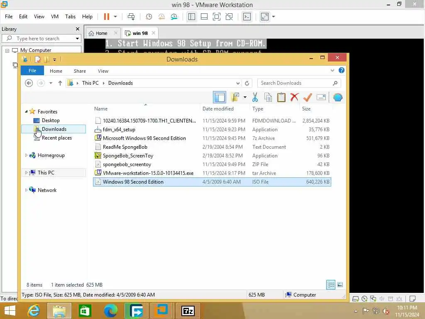This screenshot has height=319, width=425.
Task: Click the Cut scissors toolbar icon
Action: click(x=255, y=97)
